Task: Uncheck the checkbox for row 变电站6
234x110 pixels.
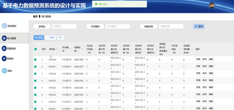Action: tap(35, 74)
